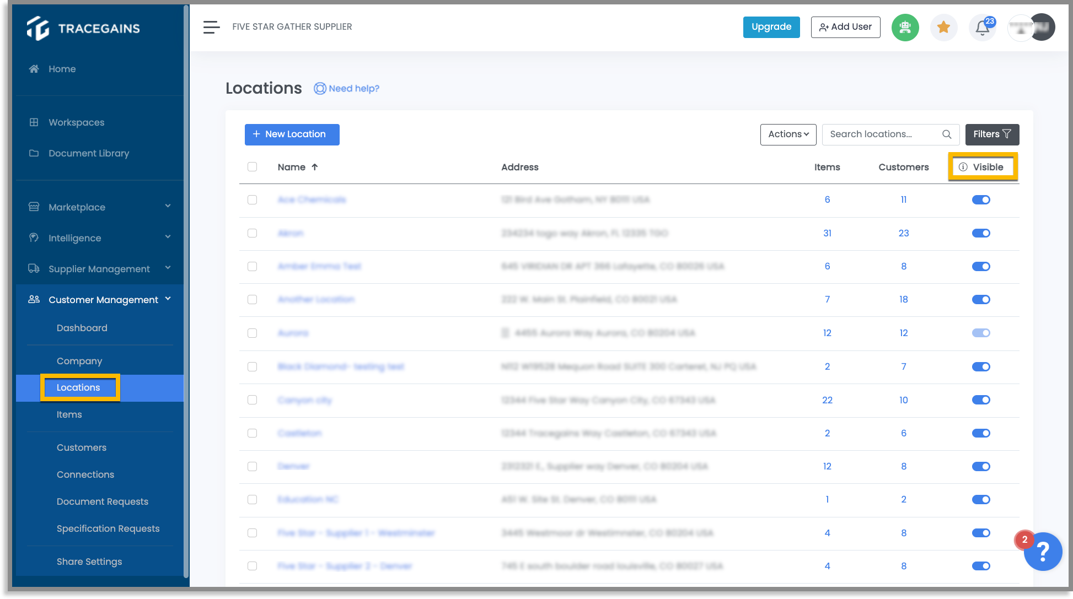Expand the Marketplace menu chevron

pos(168,207)
